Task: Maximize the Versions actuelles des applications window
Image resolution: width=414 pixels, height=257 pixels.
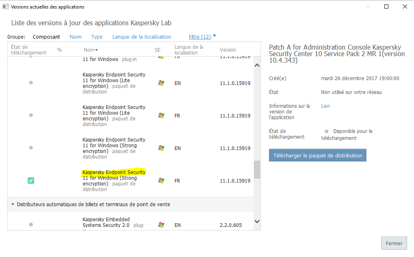Action: [x=386, y=7]
